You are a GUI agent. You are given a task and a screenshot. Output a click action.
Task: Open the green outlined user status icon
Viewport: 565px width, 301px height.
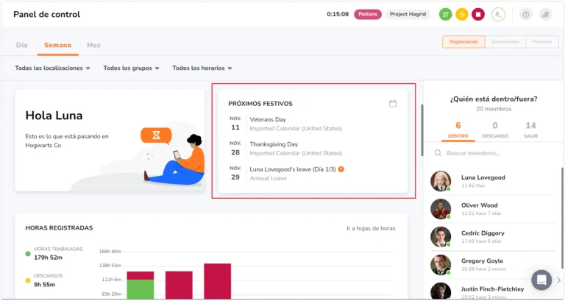pyautogui.click(x=498, y=15)
